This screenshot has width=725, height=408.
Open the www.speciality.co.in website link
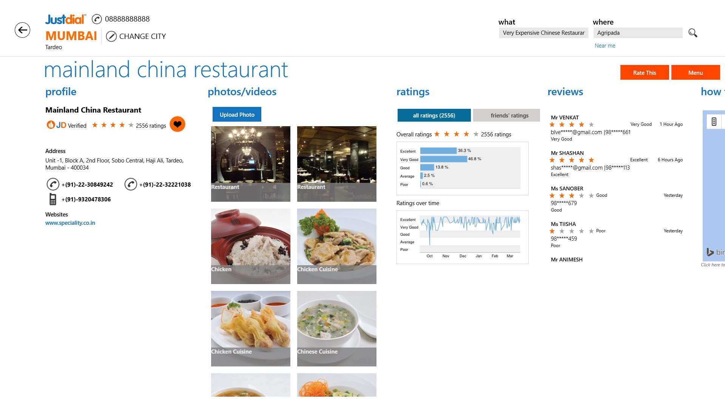click(70, 223)
